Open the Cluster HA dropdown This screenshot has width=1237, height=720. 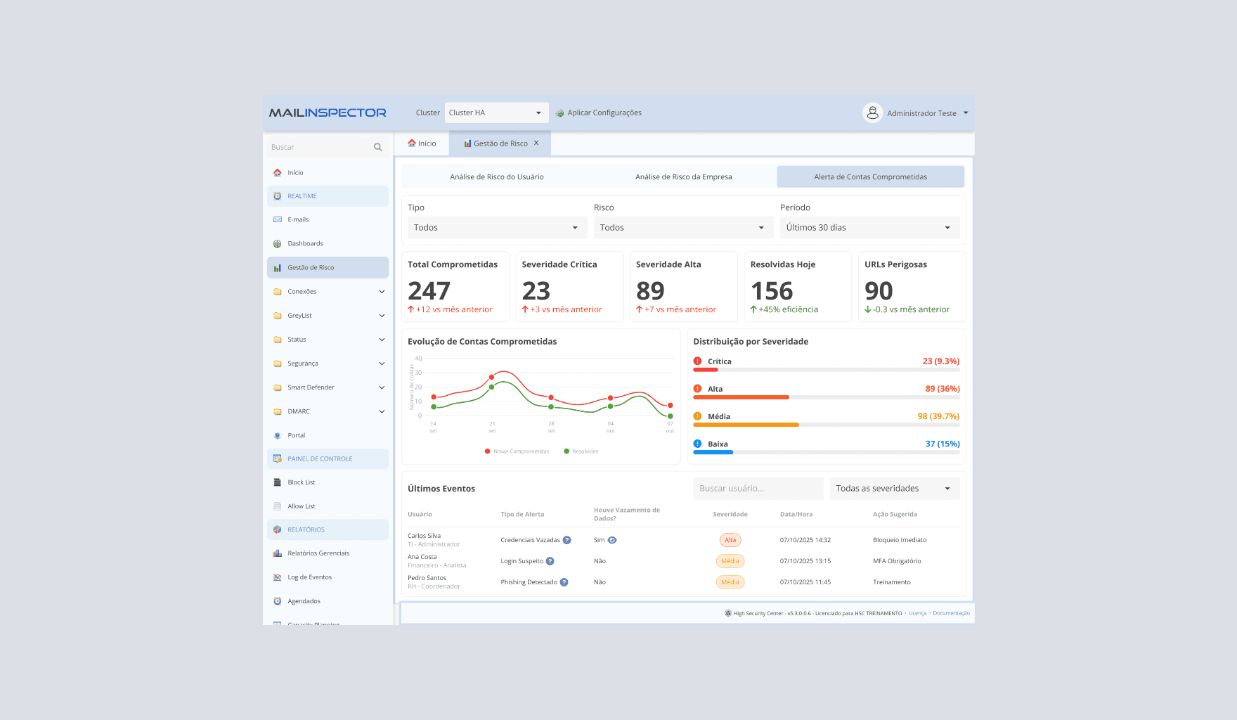497,112
